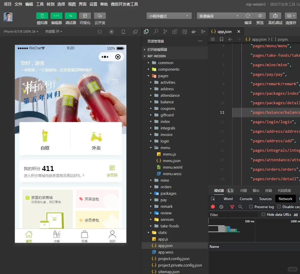300x274 pixels.
Task: Click the simulator stop/record circle icon
Action: coord(111,32)
